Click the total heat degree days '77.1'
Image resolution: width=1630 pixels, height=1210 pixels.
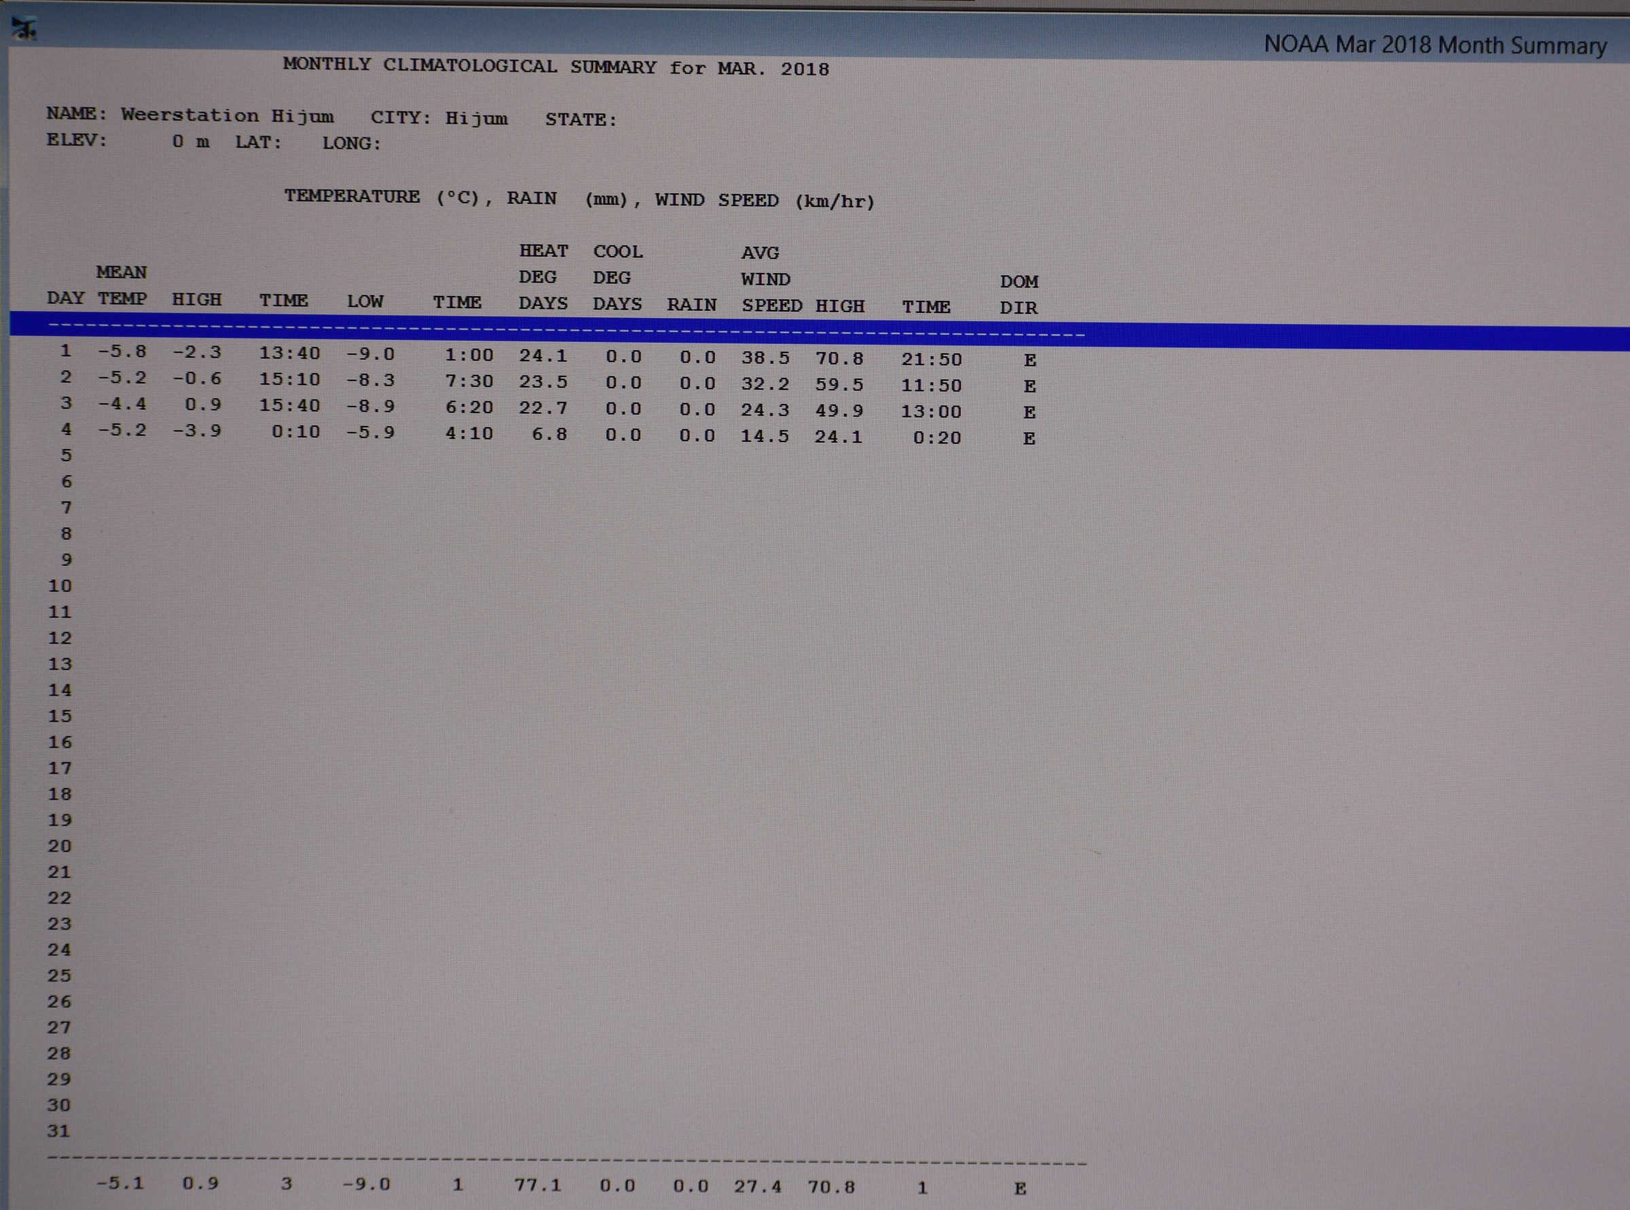[538, 1185]
